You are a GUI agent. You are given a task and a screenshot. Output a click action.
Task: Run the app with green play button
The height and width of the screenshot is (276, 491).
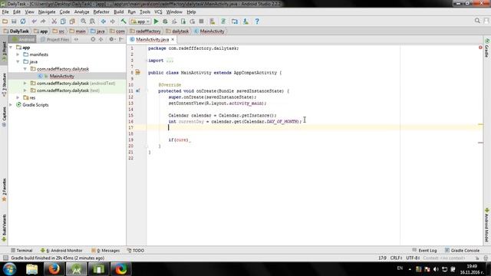[x=157, y=21]
